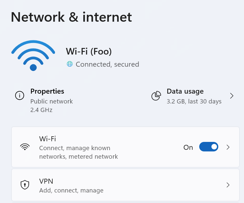Viewport: 244px width, 203px height.
Task: Open the VPN settings row title
Action: [46, 181]
